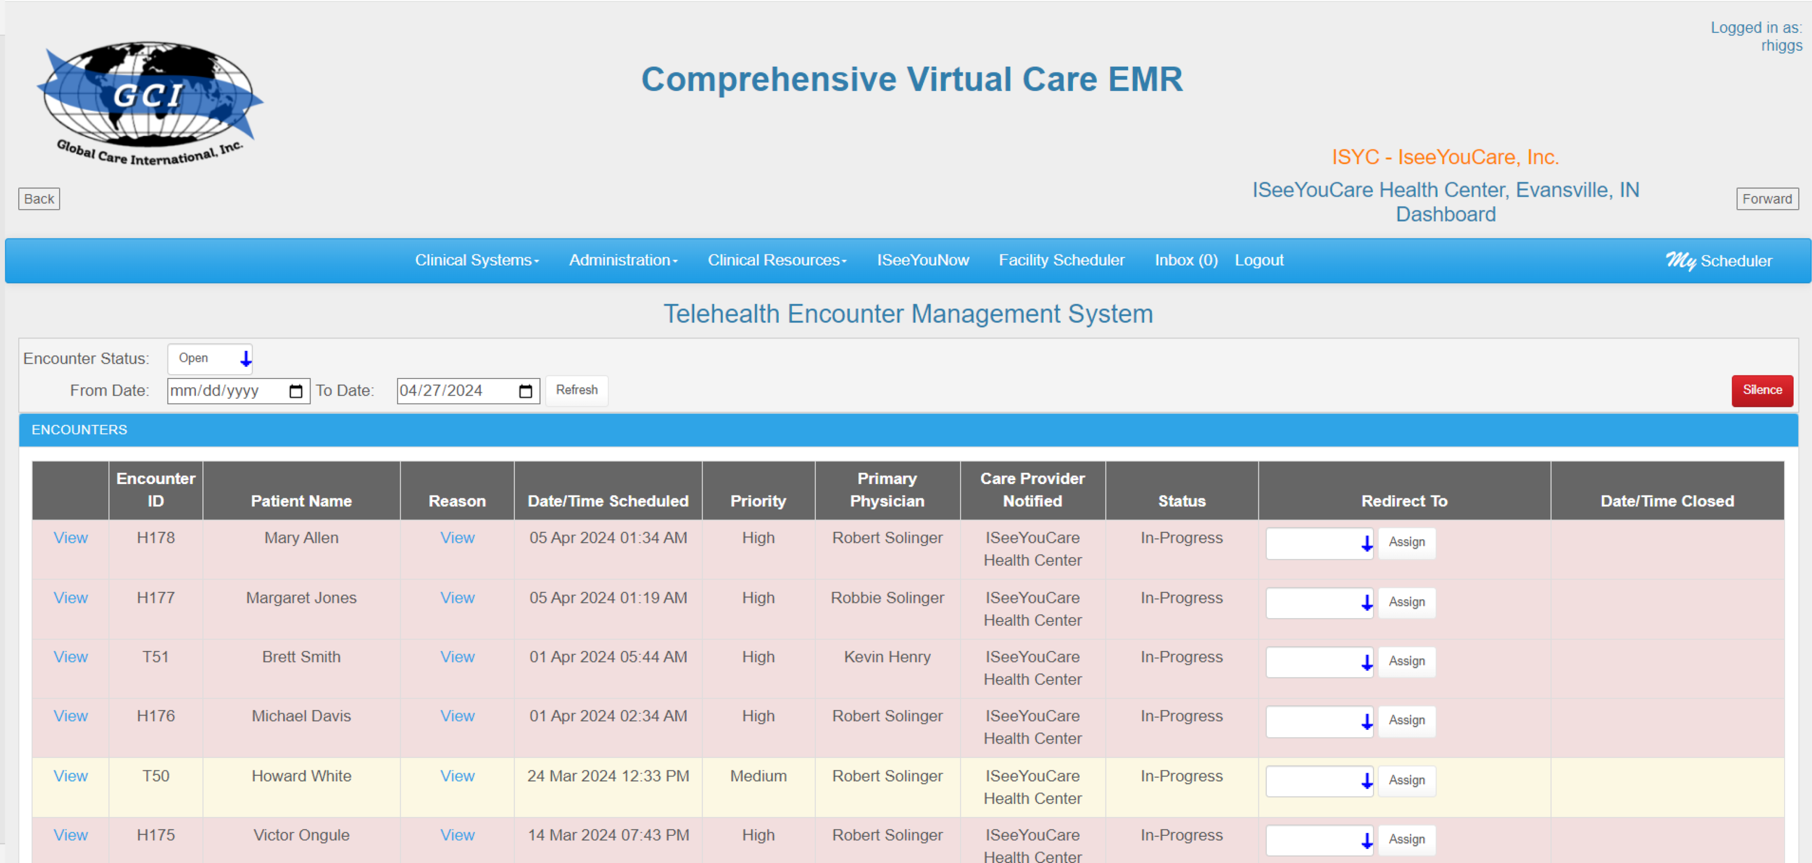This screenshot has height=863, width=1812.
Task: View the Reason for Mary Allen
Action: pyautogui.click(x=457, y=538)
